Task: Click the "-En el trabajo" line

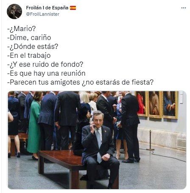Action: (x=29, y=56)
